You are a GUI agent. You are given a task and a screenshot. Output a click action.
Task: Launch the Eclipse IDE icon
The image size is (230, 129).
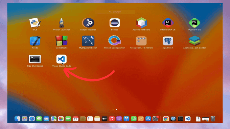[115, 23]
